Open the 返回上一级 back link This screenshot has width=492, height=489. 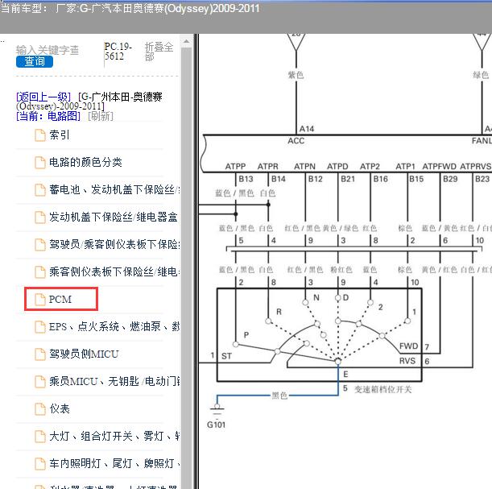tap(43, 97)
